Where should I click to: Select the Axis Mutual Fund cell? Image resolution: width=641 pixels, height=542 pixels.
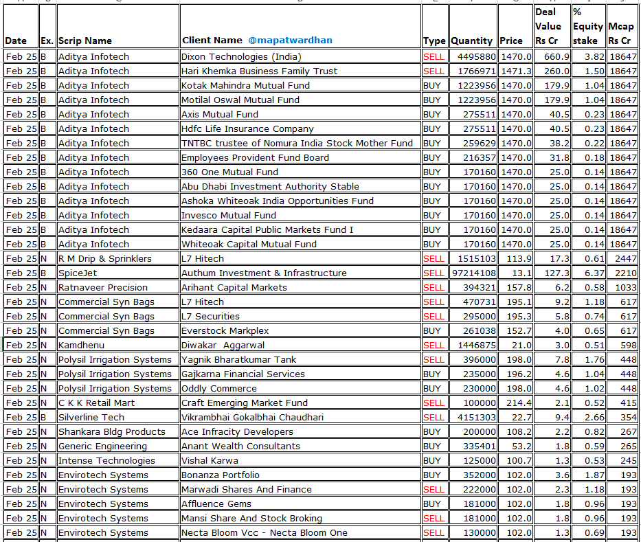coord(300,114)
